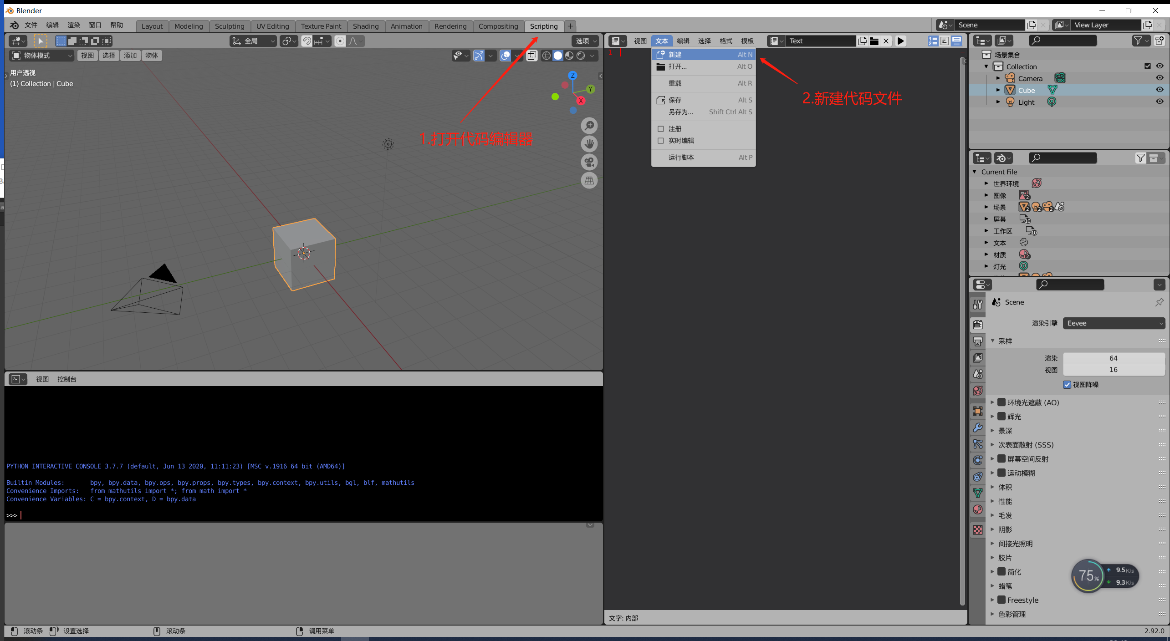Enable the 注册 checkbox in menu
The image size is (1170, 641).
point(660,129)
